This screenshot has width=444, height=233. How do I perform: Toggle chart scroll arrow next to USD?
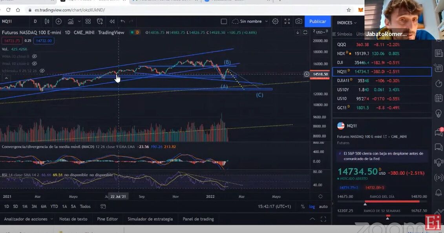tap(298, 33)
